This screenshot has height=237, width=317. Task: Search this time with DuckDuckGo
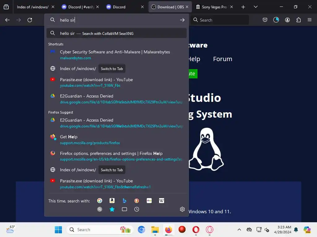[137, 201]
